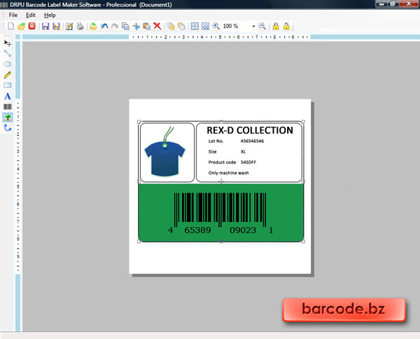420x339 pixels.
Task: Open an existing file with folder icon
Action: pyautogui.click(x=22, y=26)
